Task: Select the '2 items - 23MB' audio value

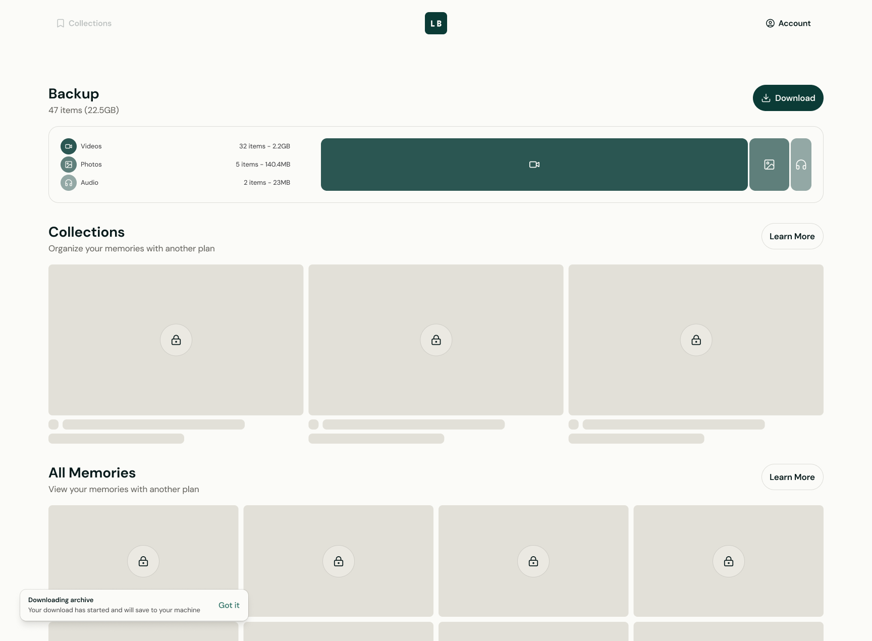Action: pyautogui.click(x=267, y=183)
